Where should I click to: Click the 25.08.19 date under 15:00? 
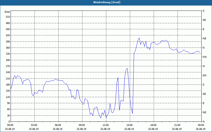tap(129, 129)
